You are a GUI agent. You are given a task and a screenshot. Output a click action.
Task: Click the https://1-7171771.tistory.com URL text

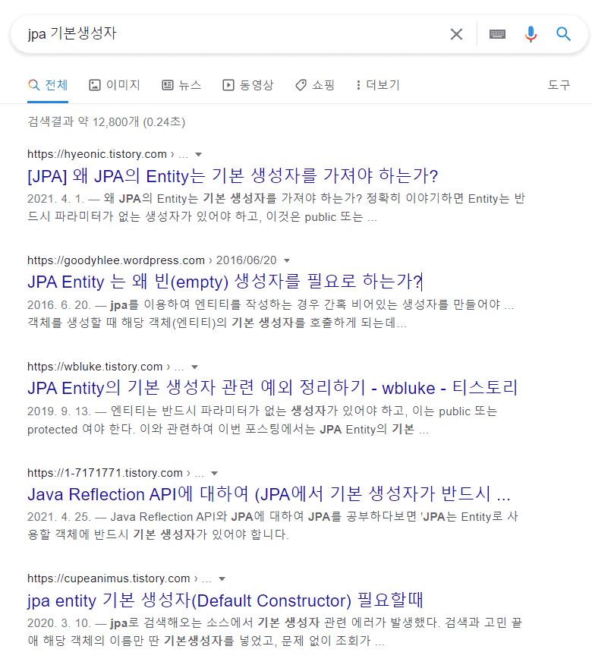[105, 473]
